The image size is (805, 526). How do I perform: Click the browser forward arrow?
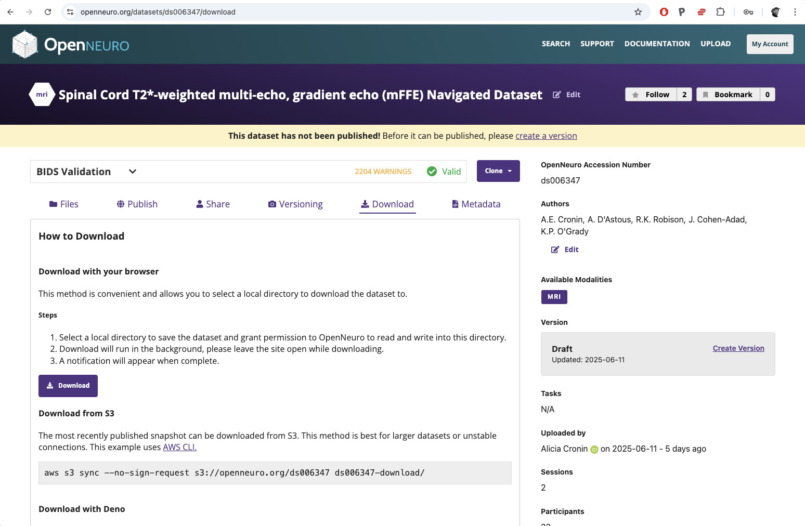pyautogui.click(x=29, y=12)
